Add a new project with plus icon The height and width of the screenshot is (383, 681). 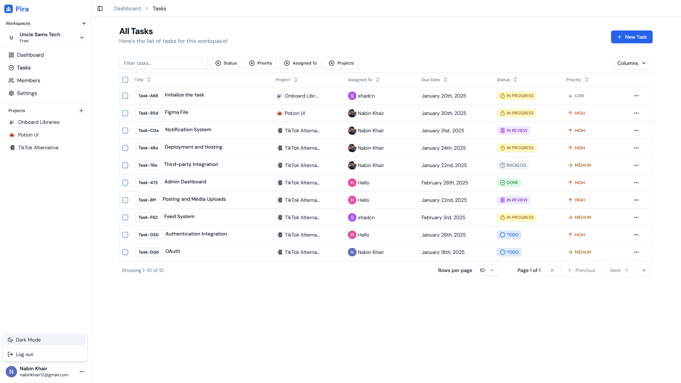click(x=81, y=111)
